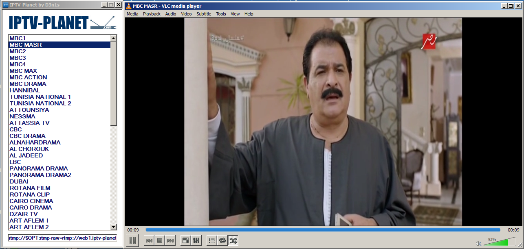Screen dimensions: 524x249
Task: Open the Video menu
Action: 186,14
